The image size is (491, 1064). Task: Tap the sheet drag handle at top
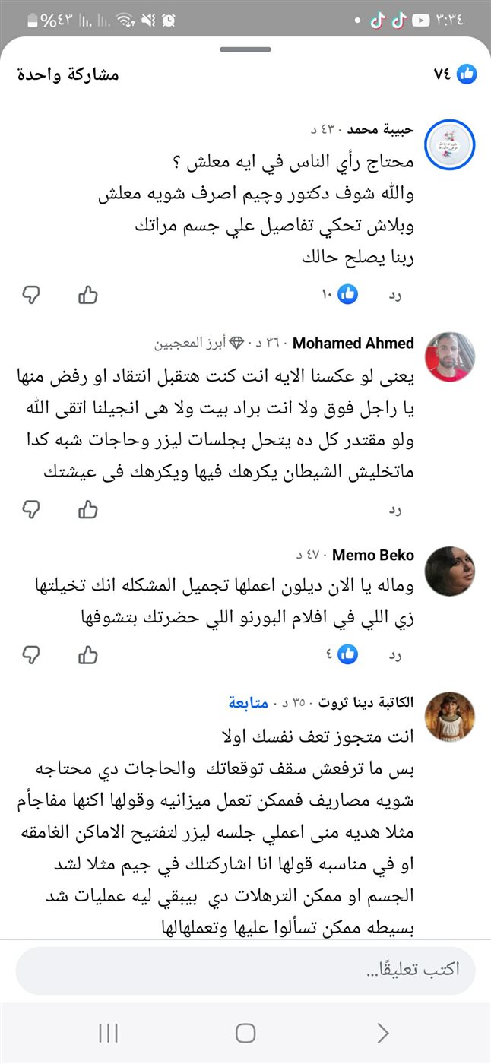click(245, 50)
